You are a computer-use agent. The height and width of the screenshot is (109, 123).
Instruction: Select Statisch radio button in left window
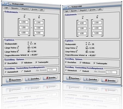22,71
